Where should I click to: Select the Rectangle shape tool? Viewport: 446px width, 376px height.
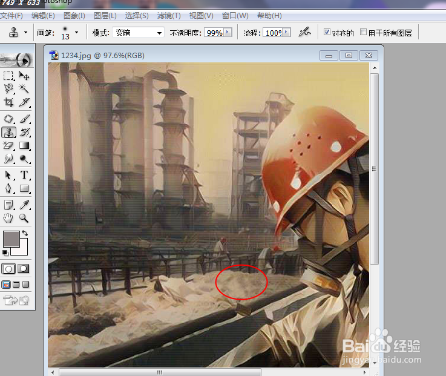24,188
